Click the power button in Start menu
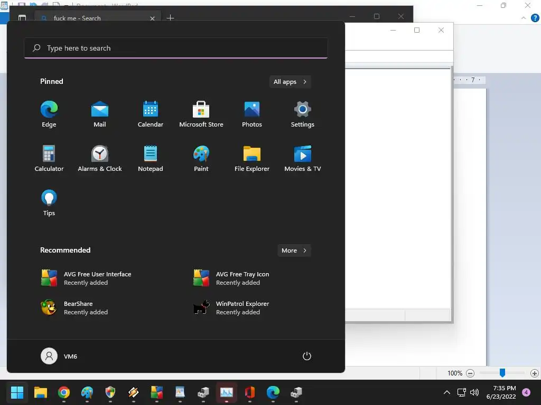 point(307,356)
